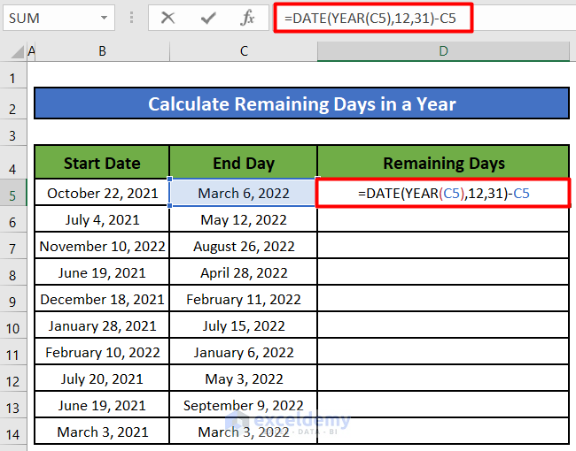Click the three-dot formula bar handle
This screenshot has height=451, width=576.
click(132, 18)
